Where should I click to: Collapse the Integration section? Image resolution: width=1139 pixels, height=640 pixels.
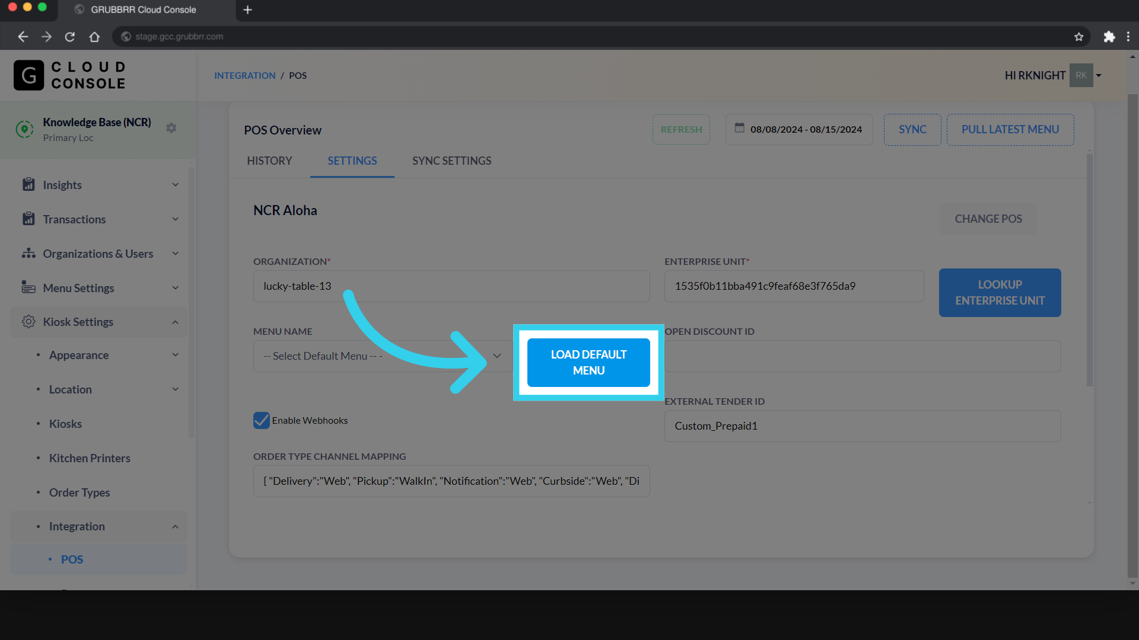tap(175, 526)
